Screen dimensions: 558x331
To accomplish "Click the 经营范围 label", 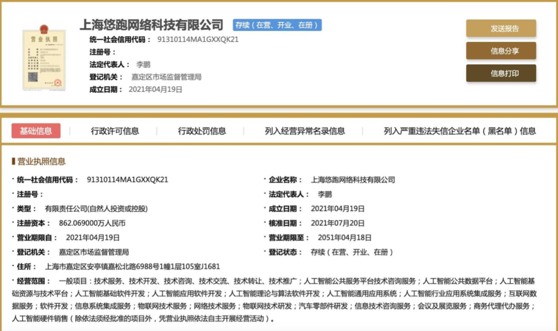I will 34,281.
